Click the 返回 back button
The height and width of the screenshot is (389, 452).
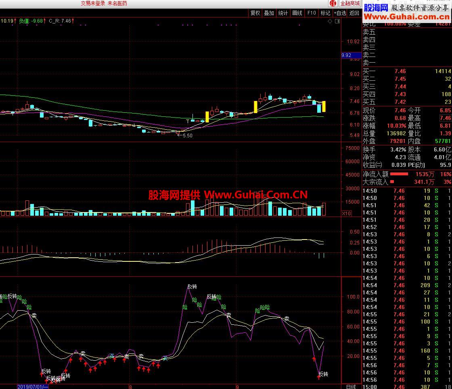coord(354,13)
